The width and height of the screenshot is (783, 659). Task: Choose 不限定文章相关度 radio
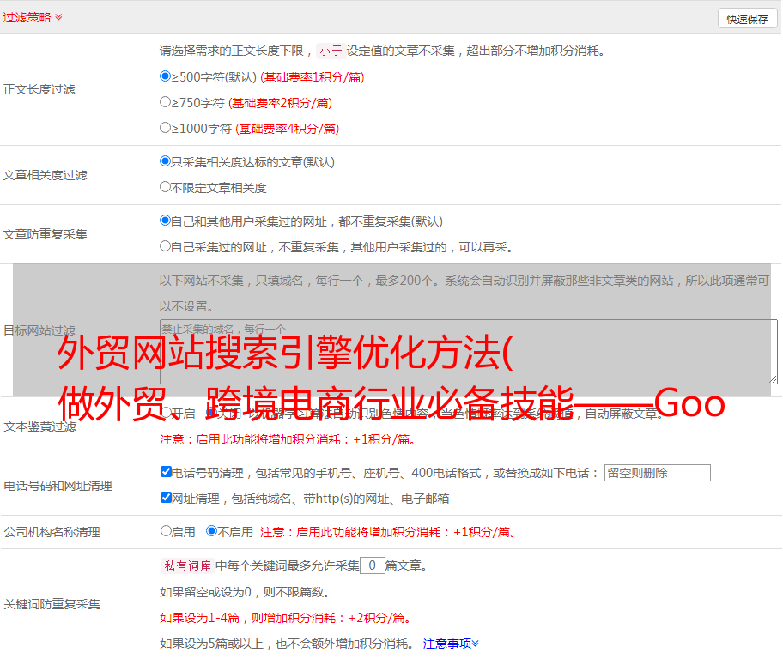(x=165, y=187)
